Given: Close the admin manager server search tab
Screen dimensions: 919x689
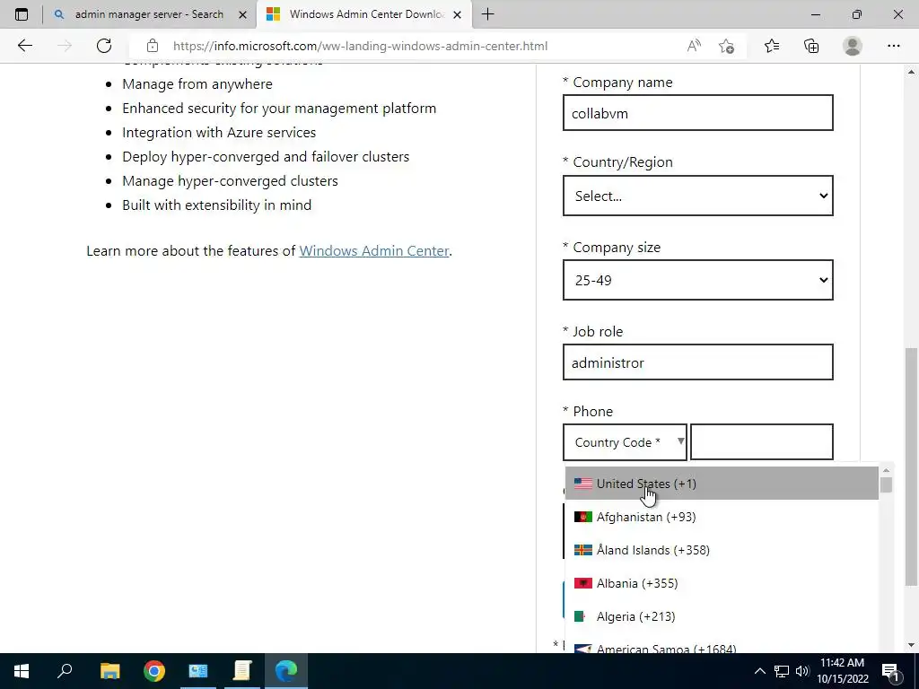Looking at the screenshot, I should pos(242,14).
